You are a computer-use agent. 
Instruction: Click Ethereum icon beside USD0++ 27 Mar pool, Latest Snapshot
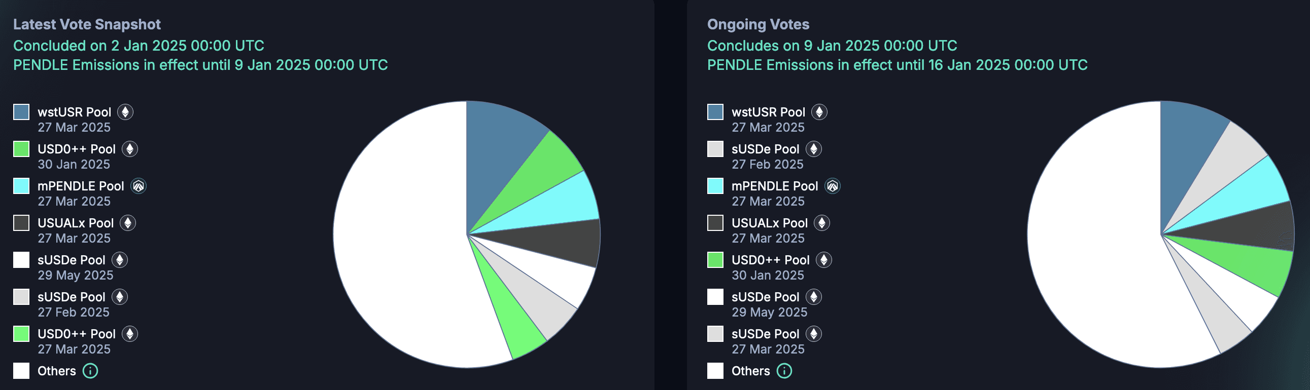pos(130,334)
